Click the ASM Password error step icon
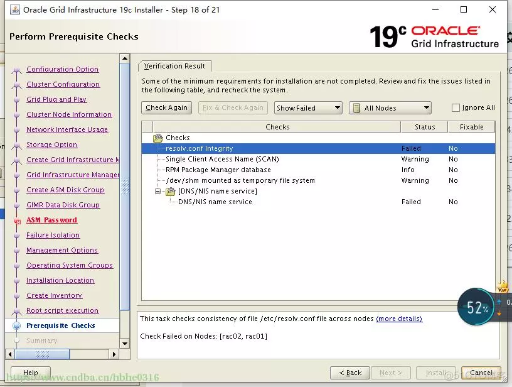This screenshot has width=512, height=387. (17, 221)
